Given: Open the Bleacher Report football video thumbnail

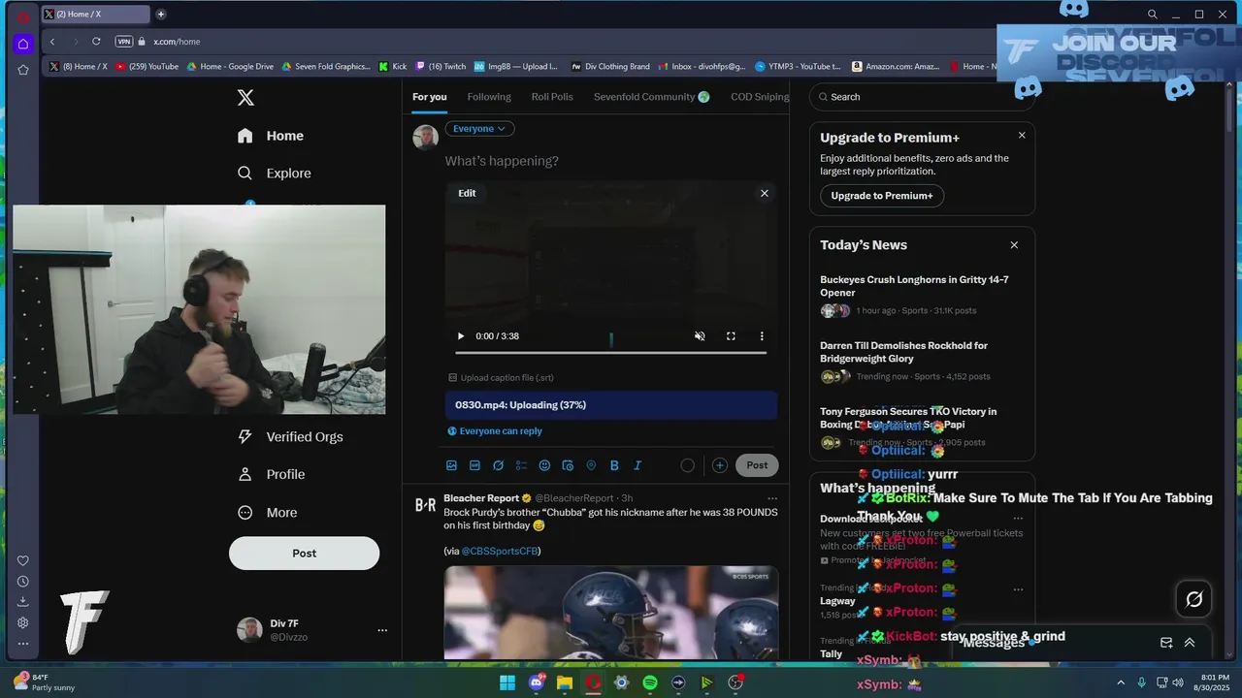Looking at the screenshot, I should (611, 613).
